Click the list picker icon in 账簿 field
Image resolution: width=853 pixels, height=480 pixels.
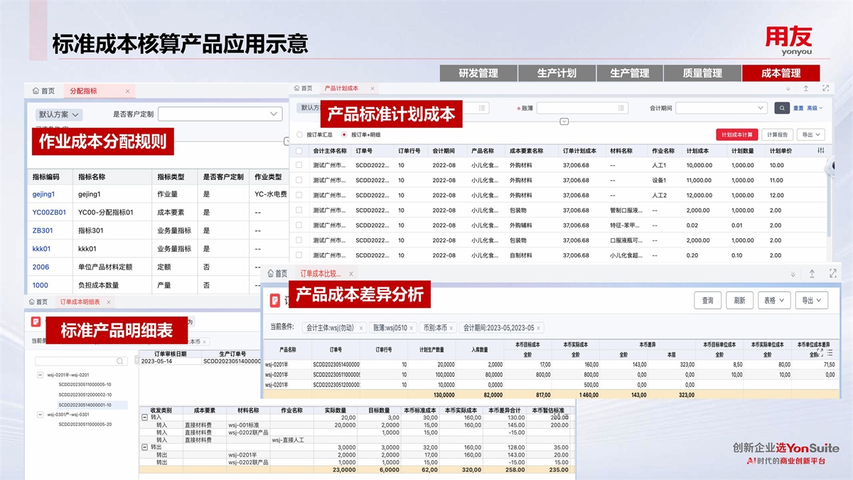(x=622, y=108)
